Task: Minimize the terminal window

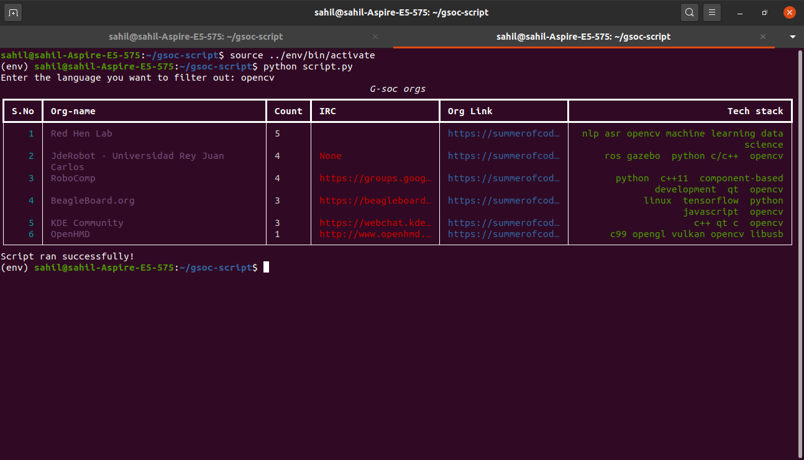Action: pos(740,12)
